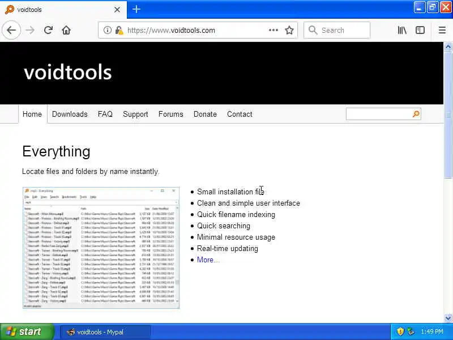Open the Everything screenshot thumbnail
453x340 pixels.
101,248
